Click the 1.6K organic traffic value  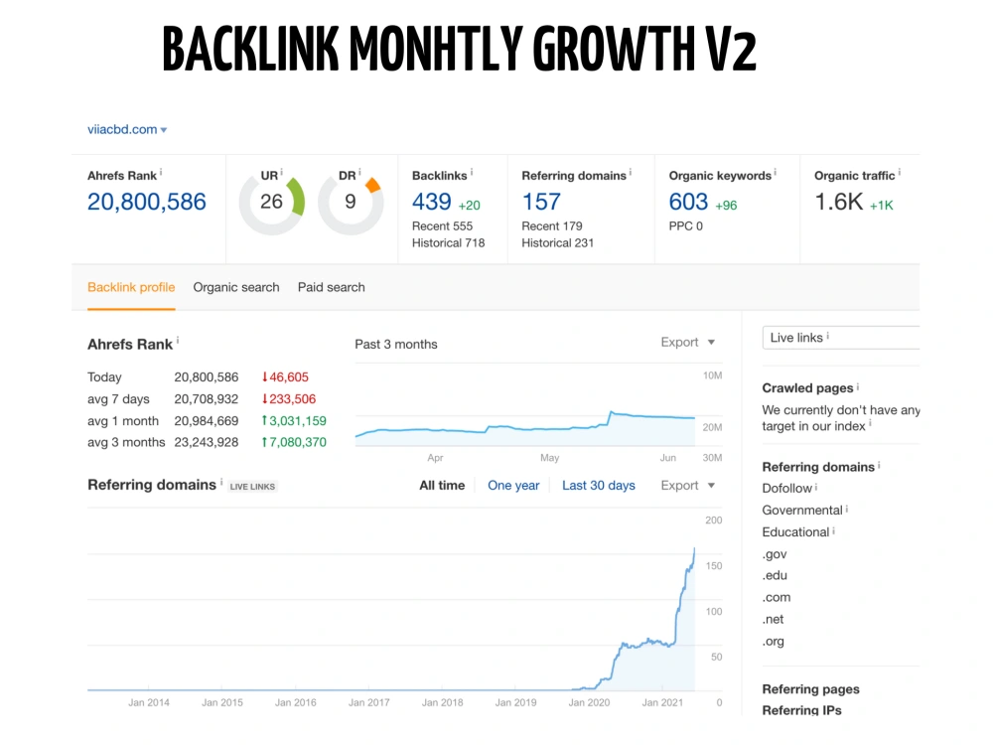838,202
